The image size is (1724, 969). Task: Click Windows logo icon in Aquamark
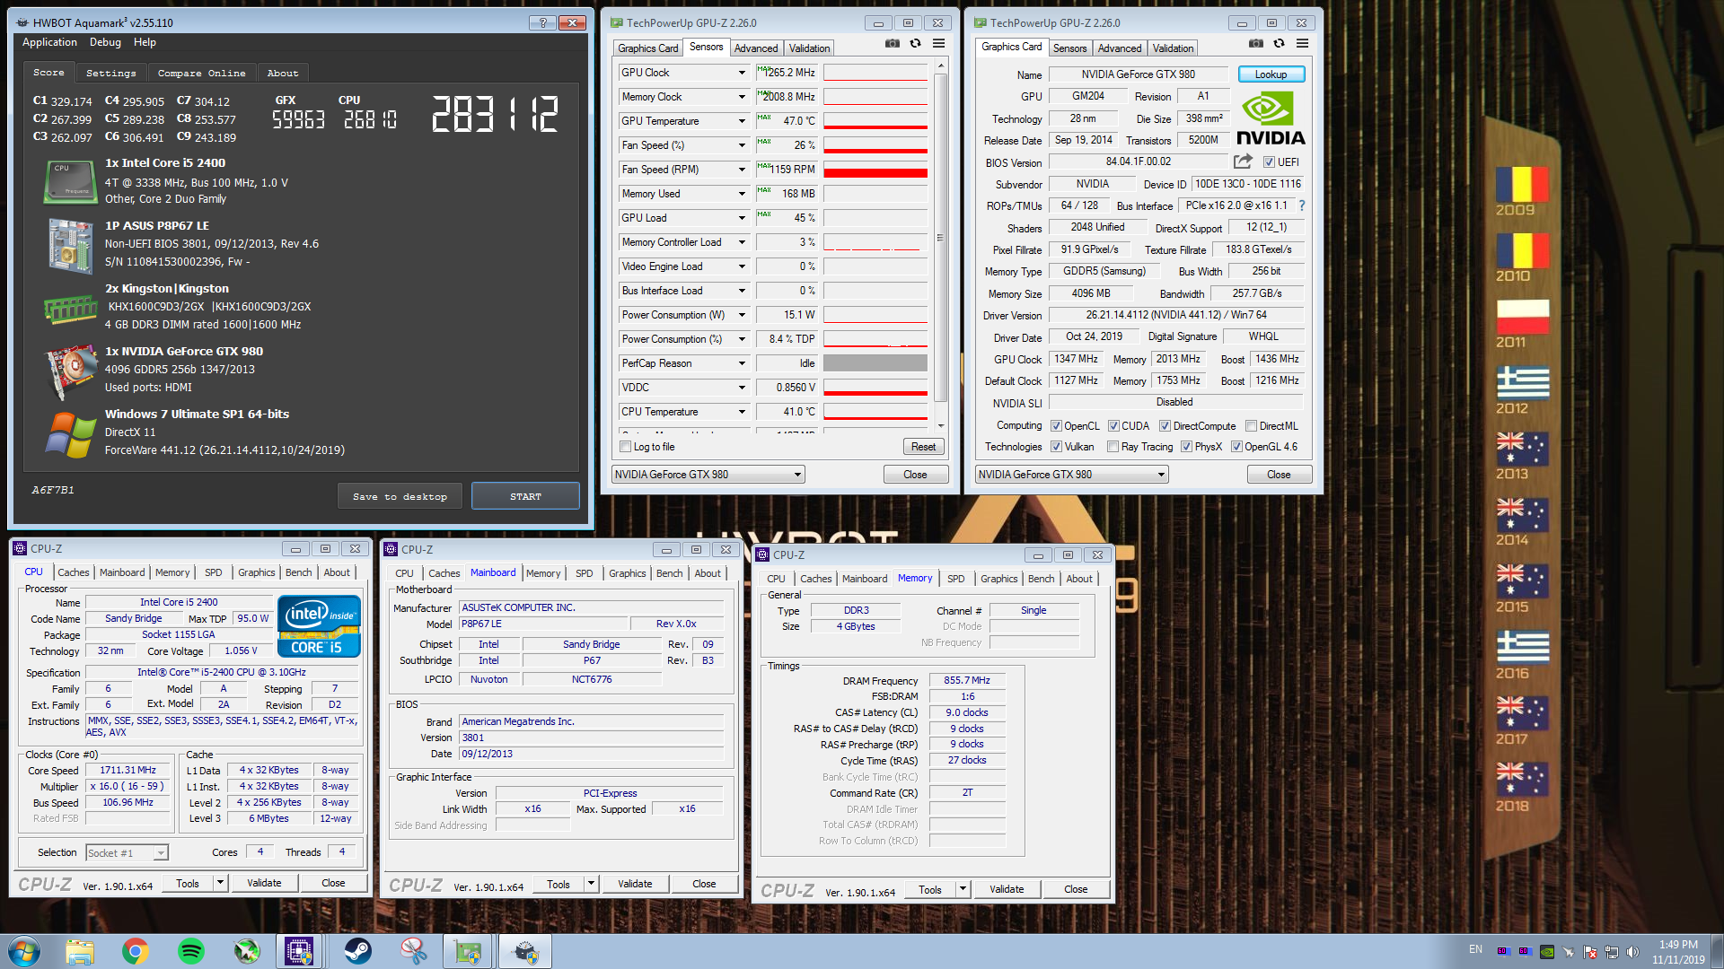(70, 434)
